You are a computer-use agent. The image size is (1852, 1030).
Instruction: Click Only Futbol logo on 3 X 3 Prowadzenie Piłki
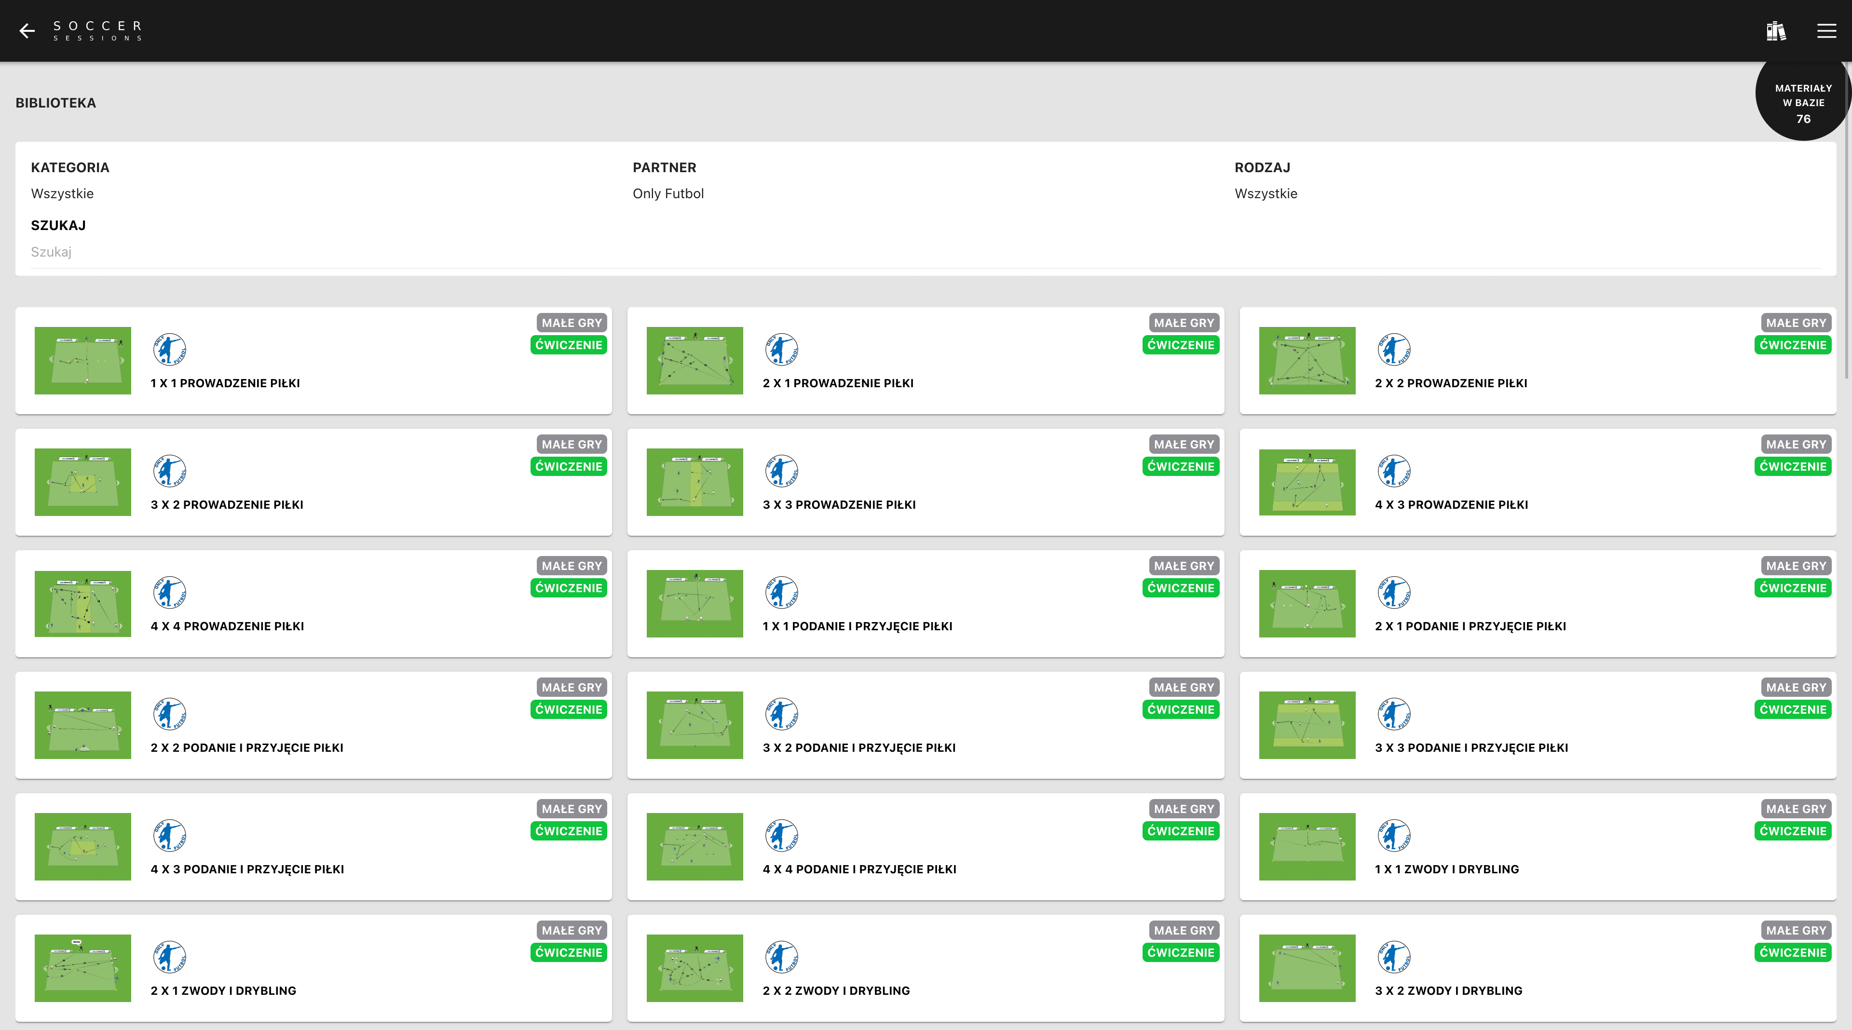[781, 471]
